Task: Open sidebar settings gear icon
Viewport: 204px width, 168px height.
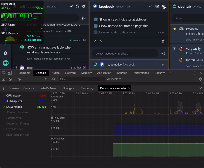Action: pyautogui.click(x=5, y=53)
